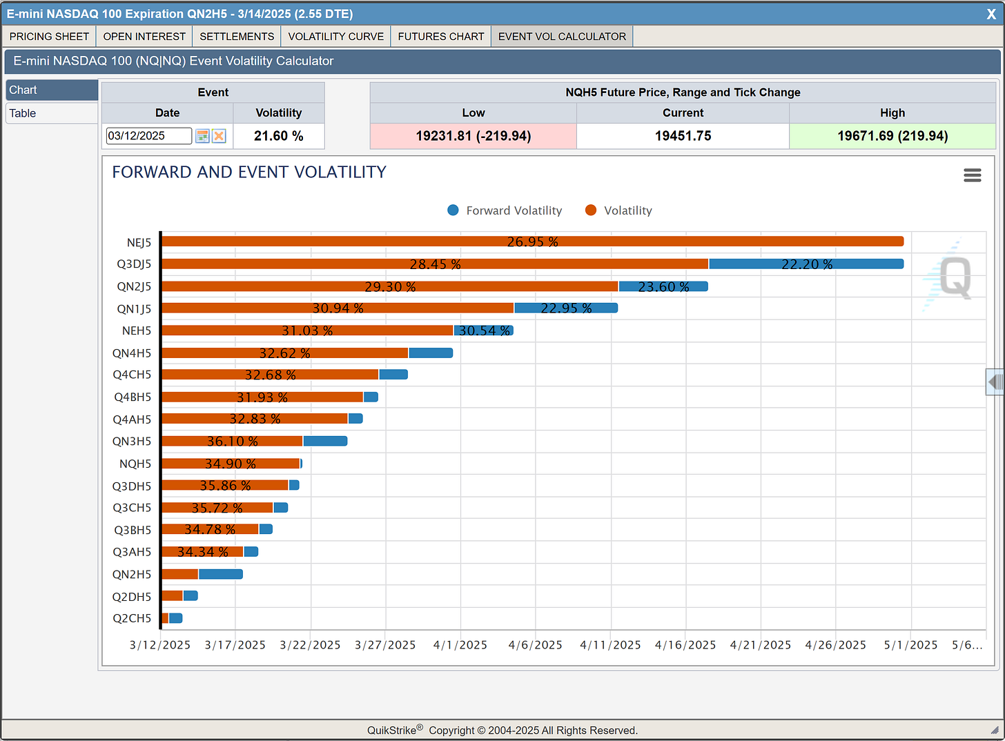Click the Q3DH5 axis label
The height and width of the screenshot is (741, 1005).
(x=132, y=486)
